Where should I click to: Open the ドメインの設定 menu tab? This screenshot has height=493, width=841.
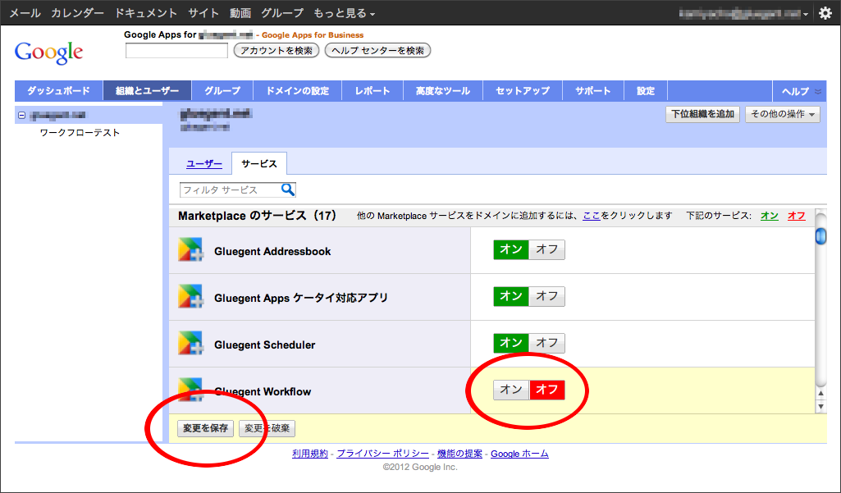(x=297, y=91)
